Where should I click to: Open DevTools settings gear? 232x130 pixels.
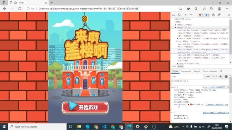click(x=214, y=15)
